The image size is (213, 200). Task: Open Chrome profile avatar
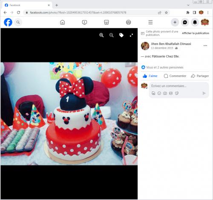(x=201, y=12)
